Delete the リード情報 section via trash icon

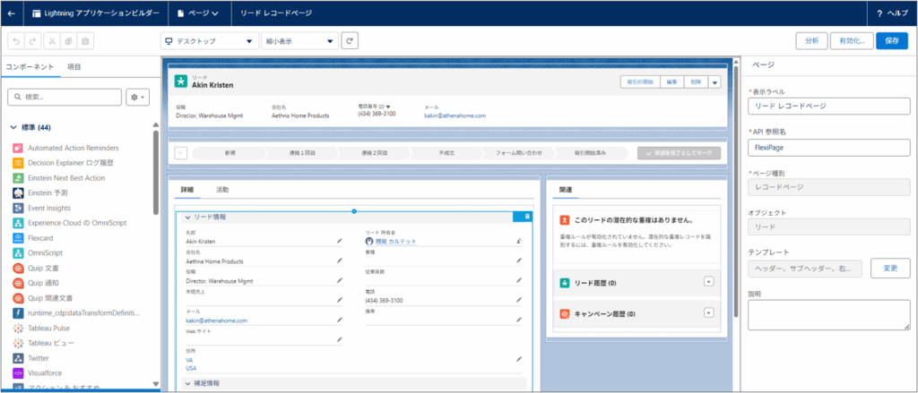[x=526, y=217]
